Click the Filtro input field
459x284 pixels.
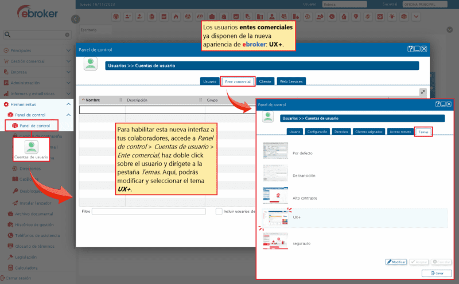149,211
